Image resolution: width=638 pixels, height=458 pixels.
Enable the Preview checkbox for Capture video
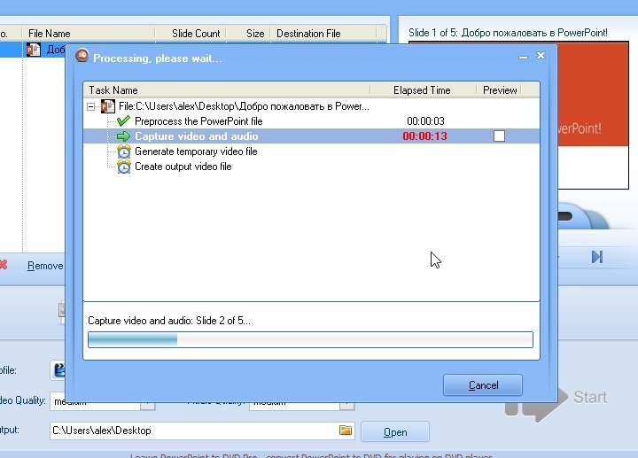pos(499,136)
